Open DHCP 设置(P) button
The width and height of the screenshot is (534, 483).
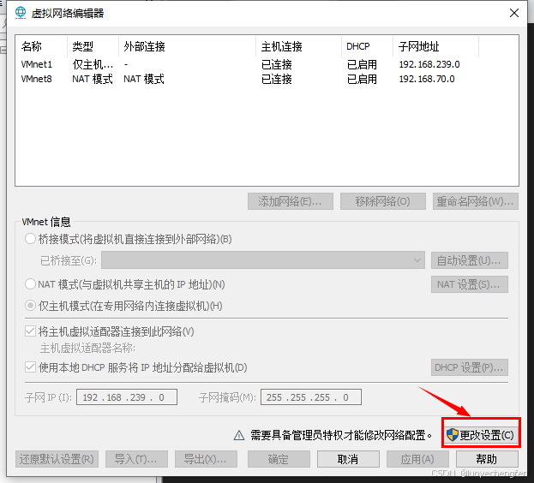470,367
